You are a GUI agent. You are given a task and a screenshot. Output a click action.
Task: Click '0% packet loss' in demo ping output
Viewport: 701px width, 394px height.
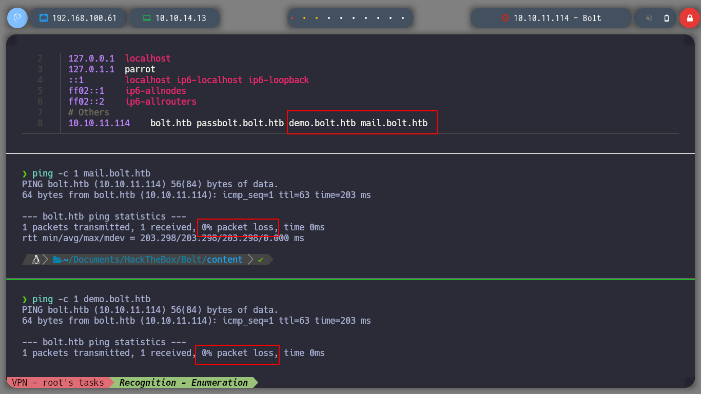click(238, 353)
